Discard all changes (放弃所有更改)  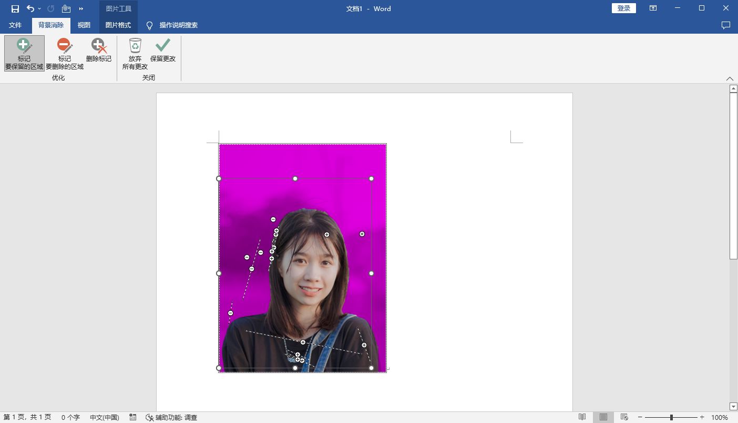click(x=135, y=54)
